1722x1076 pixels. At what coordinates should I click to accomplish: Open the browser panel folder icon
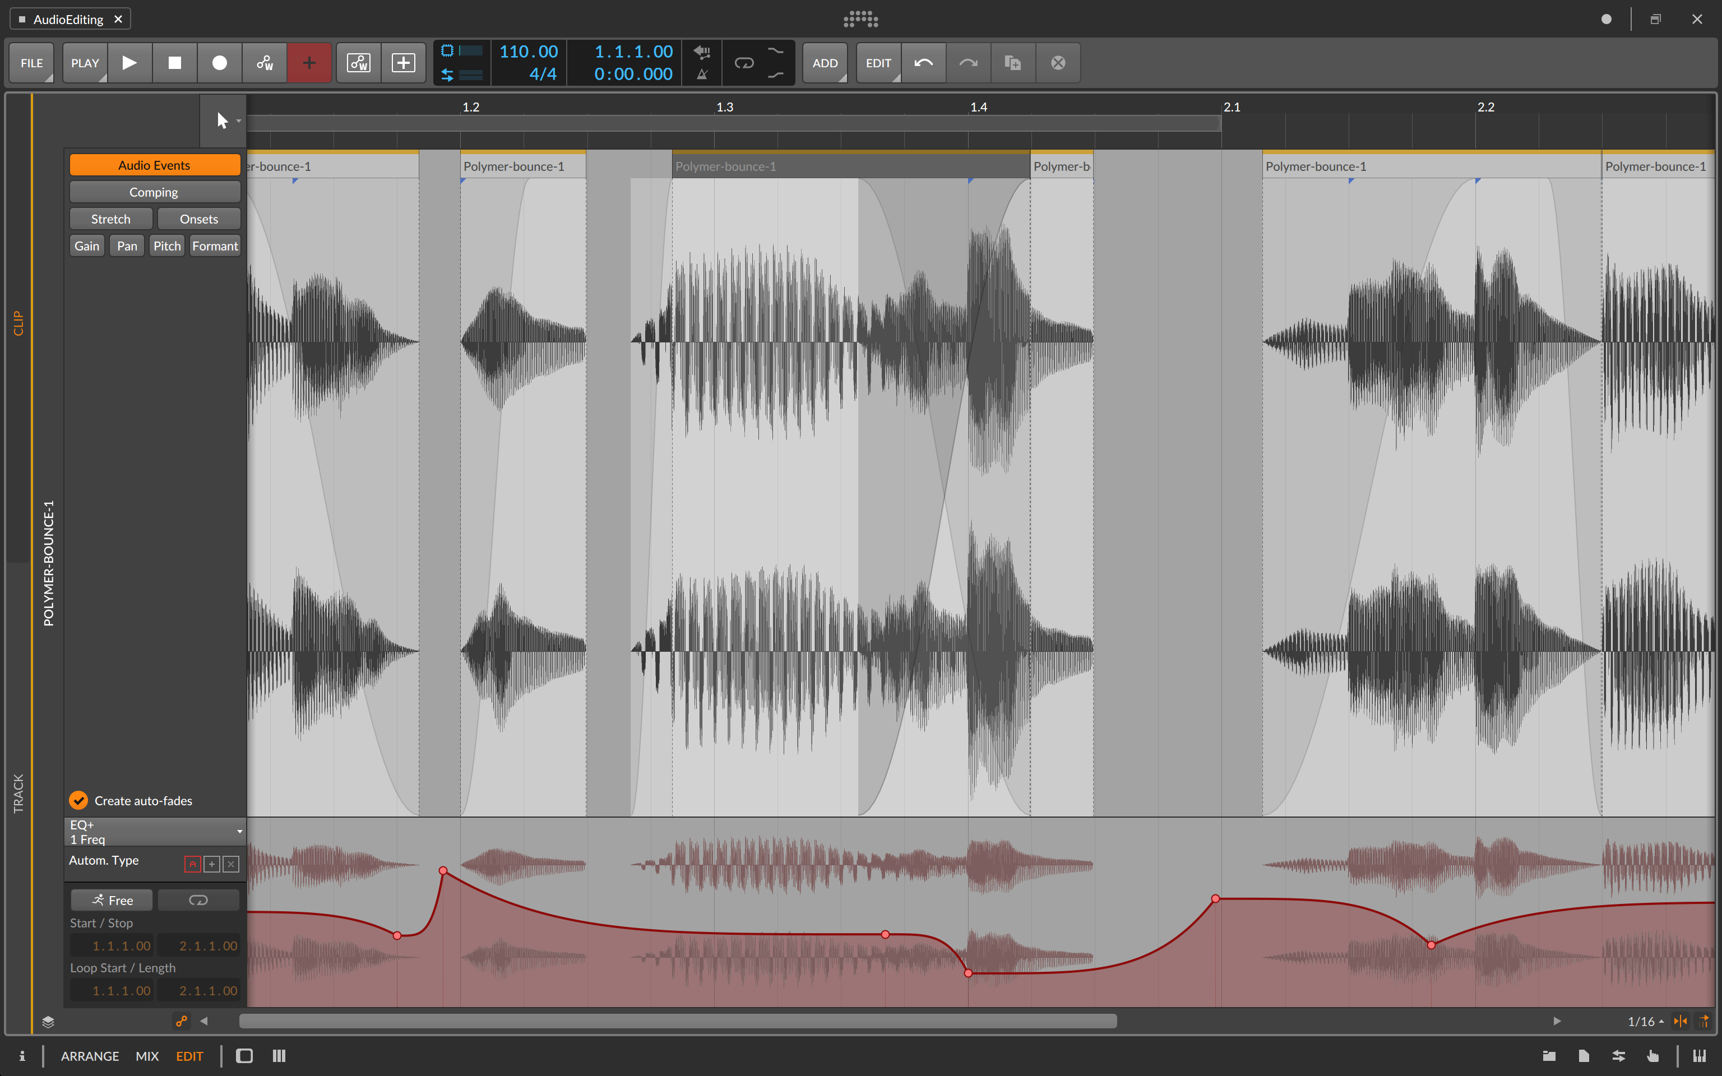pyautogui.click(x=1549, y=1056)
